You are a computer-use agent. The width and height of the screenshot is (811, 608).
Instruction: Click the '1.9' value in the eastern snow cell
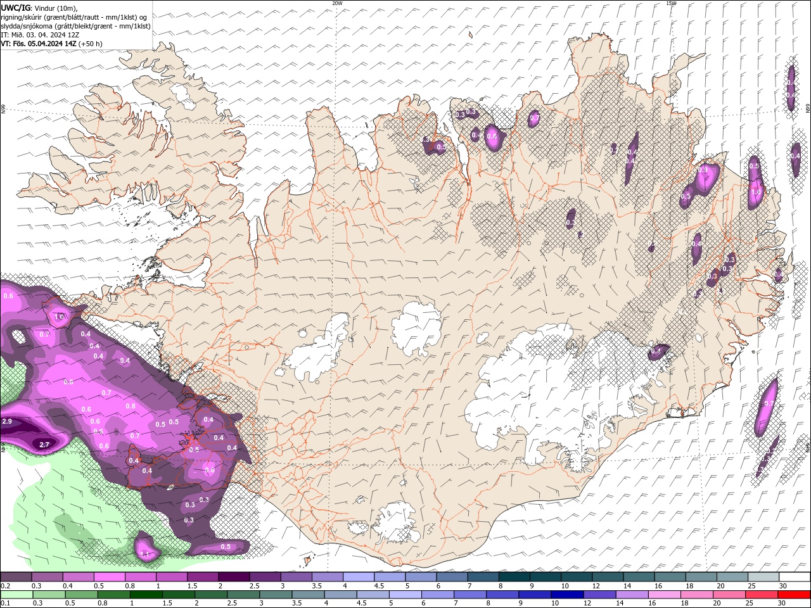click(x=755, y=193)
